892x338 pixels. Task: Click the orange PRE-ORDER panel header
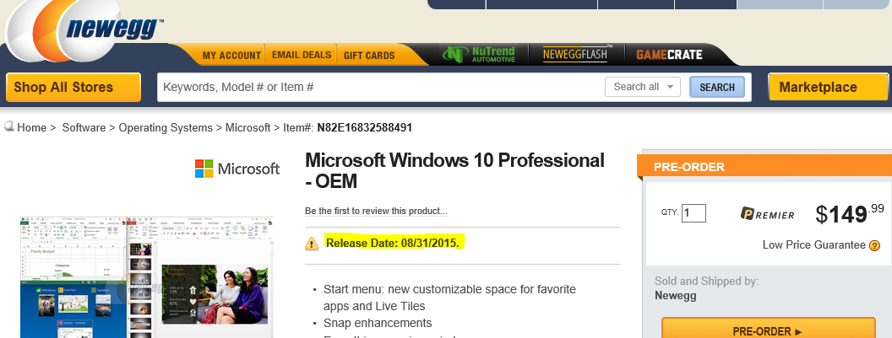point(764,167)
